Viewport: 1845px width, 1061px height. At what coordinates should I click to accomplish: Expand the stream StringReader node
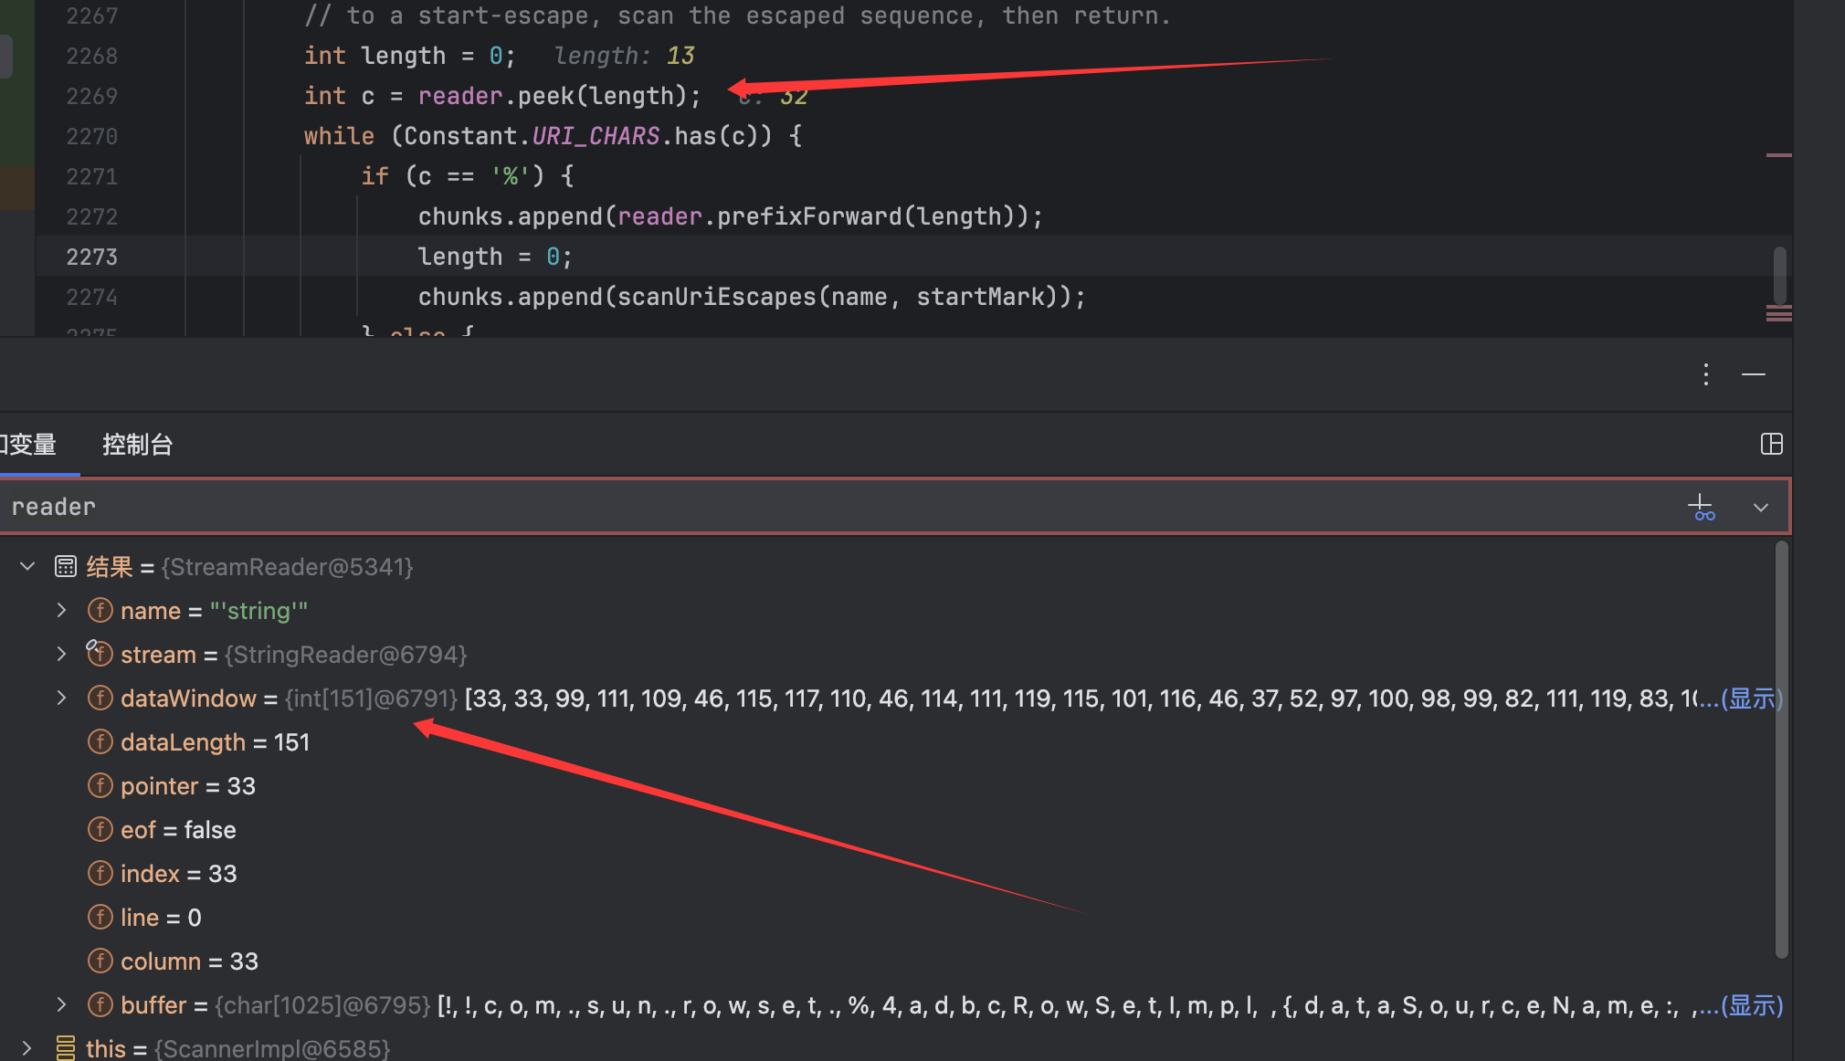pos(61,655)
